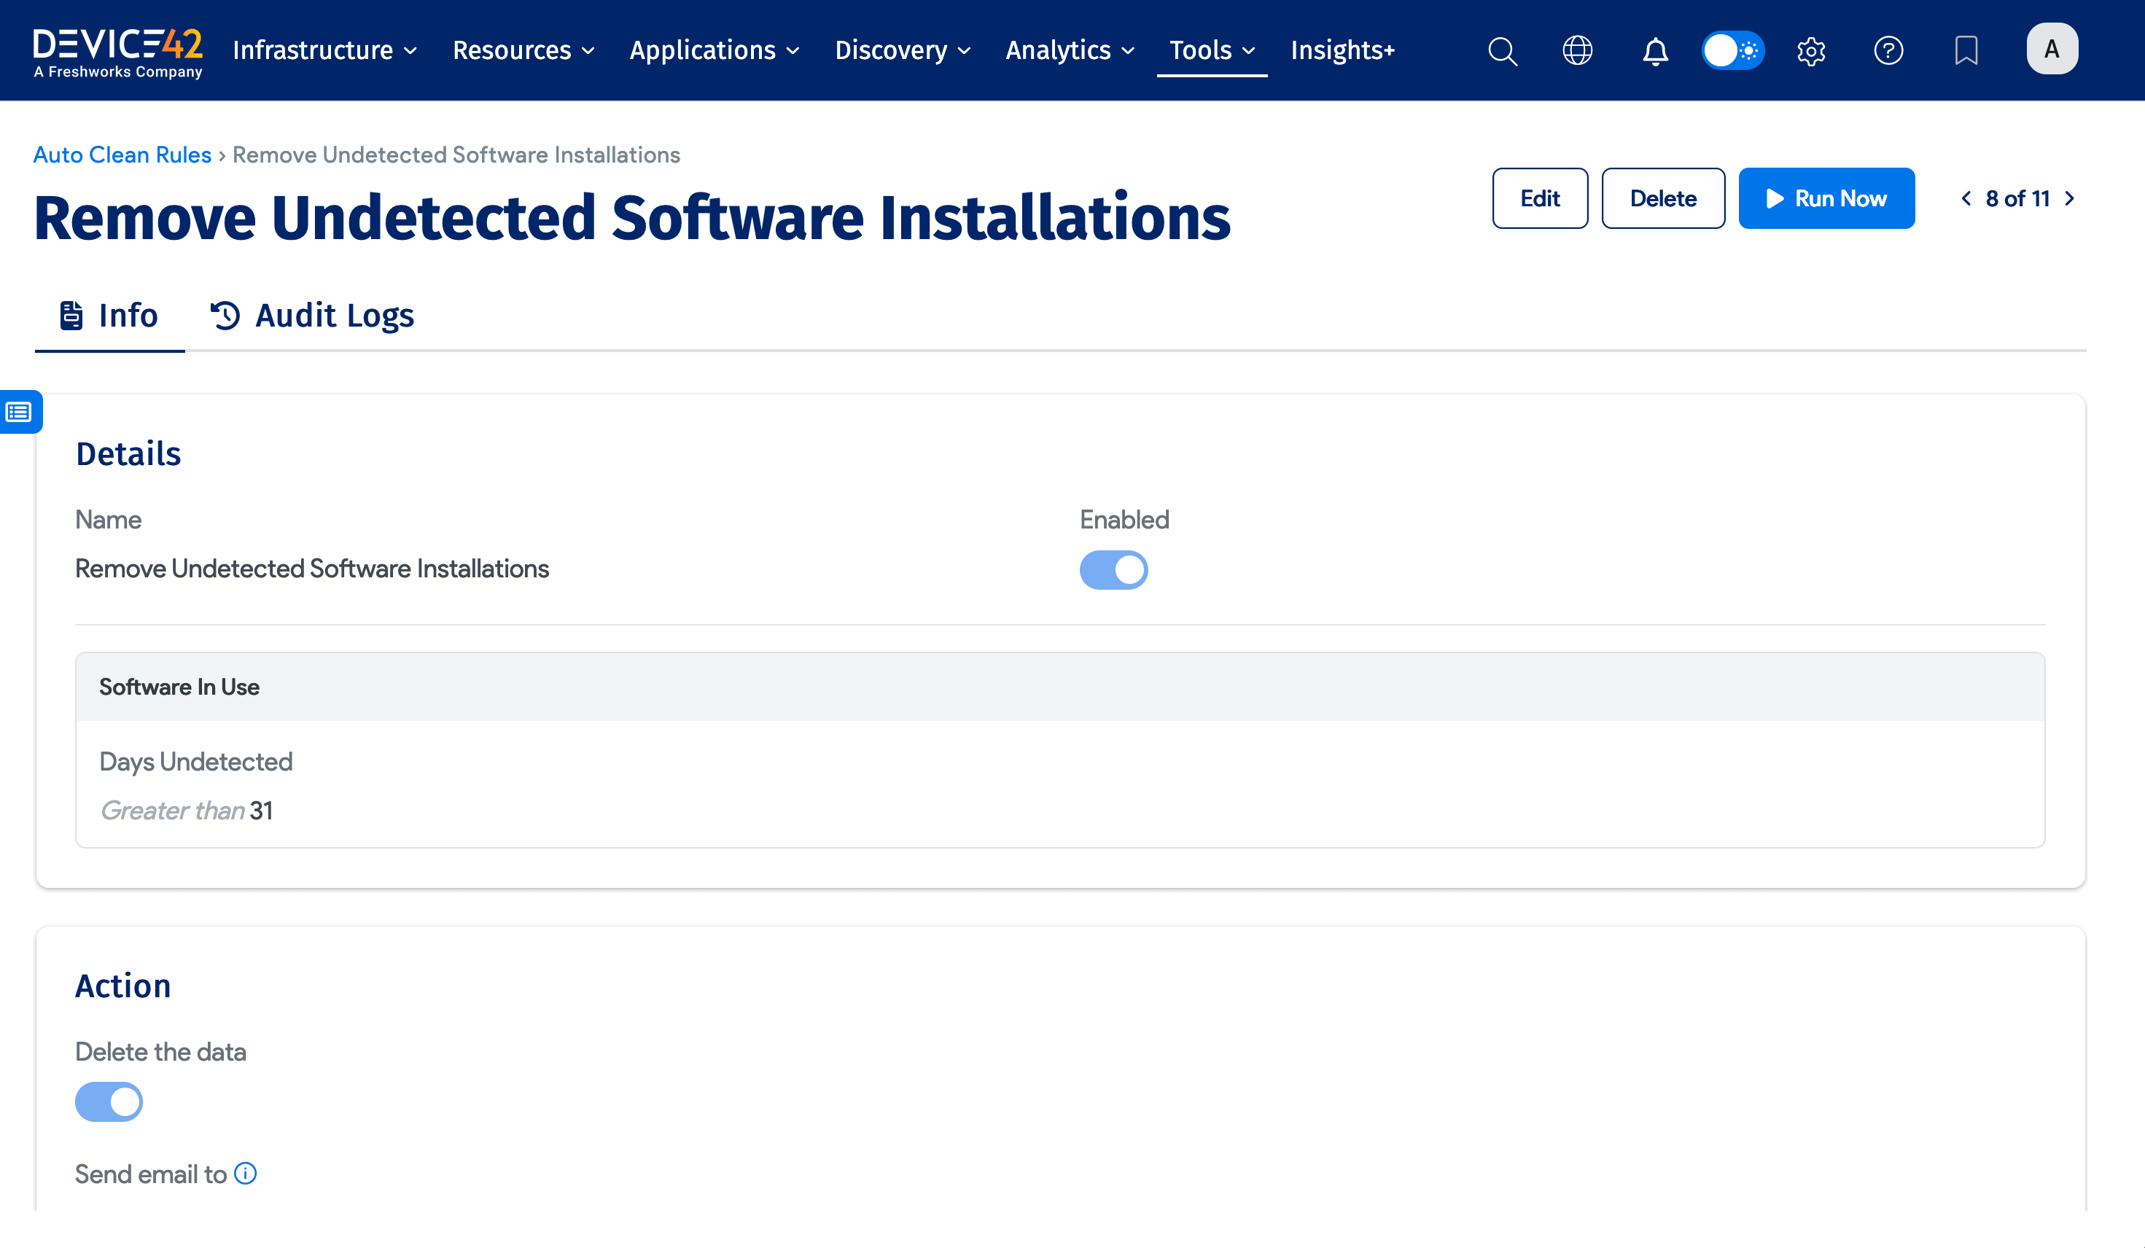2145x1248 pixels.
Task: Click the rule name value under Name
Action: point(311,569)
